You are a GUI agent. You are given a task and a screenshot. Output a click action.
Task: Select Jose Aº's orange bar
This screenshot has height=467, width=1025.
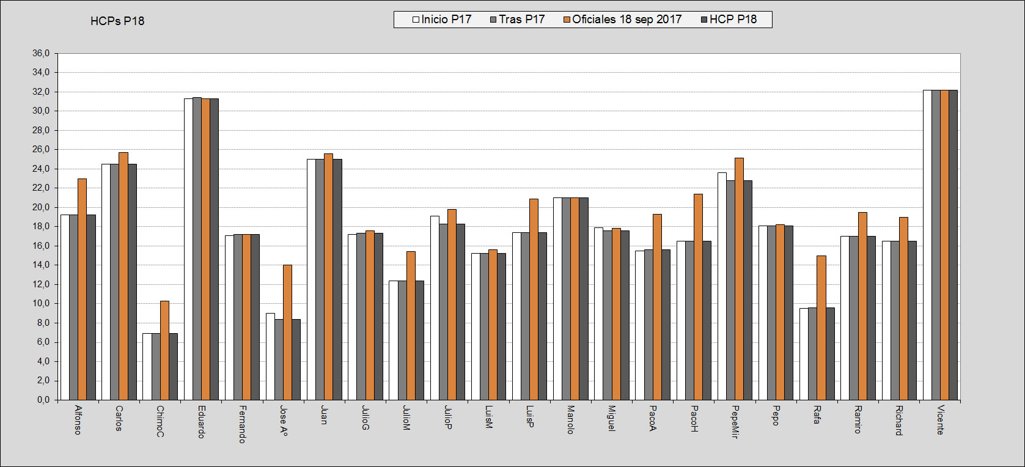[287, 333]
